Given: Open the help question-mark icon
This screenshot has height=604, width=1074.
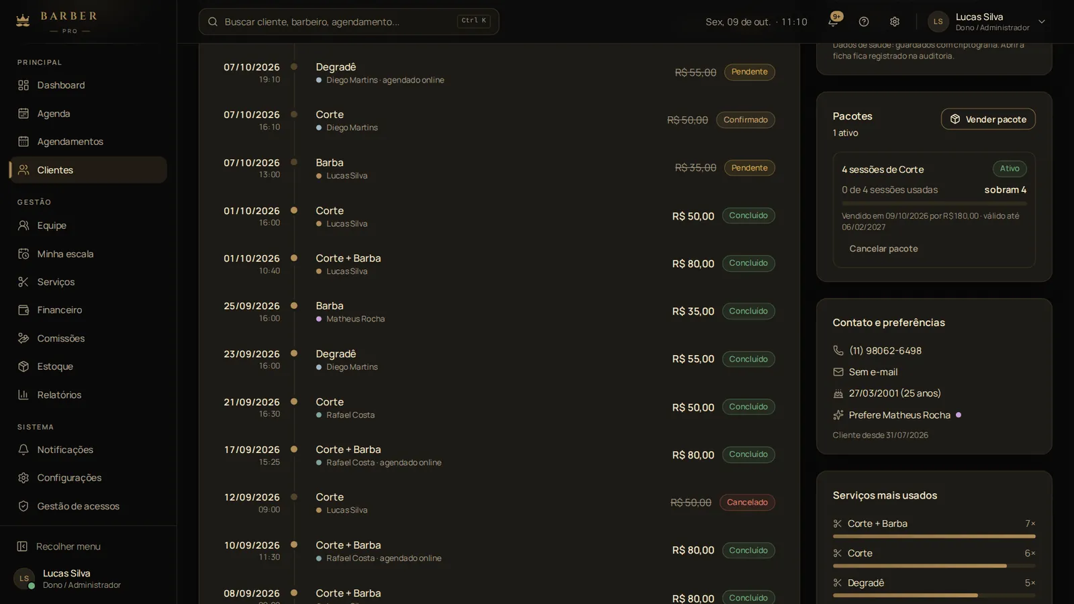Looking at the screenshot, I should (864, 21).
